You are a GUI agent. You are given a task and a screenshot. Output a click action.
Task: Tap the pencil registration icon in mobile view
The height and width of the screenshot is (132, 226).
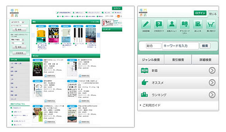click(x=146, y=24)
